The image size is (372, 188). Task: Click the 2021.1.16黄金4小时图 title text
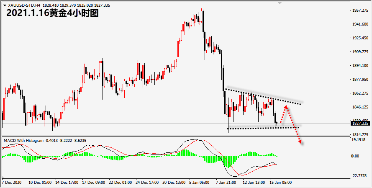(52, 13)
